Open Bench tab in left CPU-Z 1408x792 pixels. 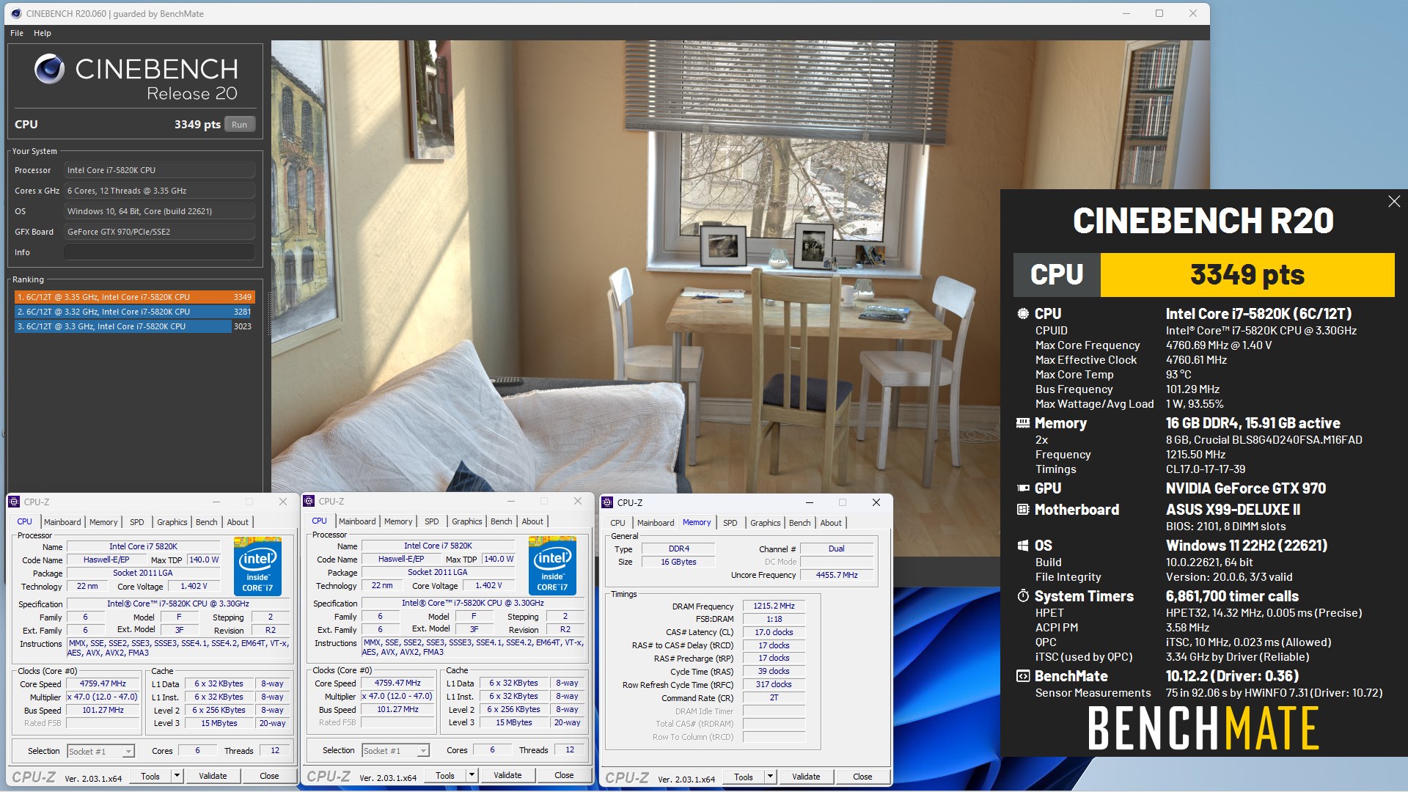[x=207, y=522]
